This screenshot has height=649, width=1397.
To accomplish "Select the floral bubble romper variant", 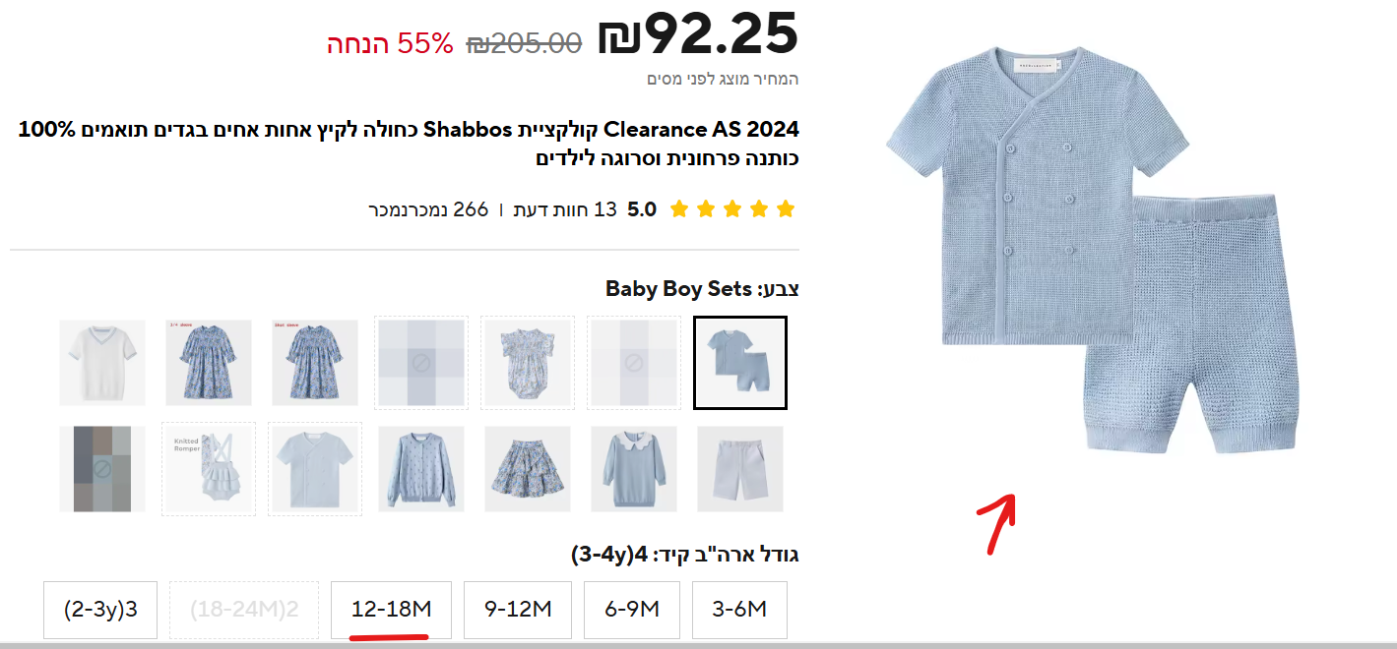I will tap(528, 362).
